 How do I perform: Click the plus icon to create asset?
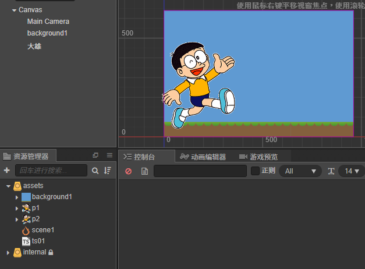coord(7,170)
